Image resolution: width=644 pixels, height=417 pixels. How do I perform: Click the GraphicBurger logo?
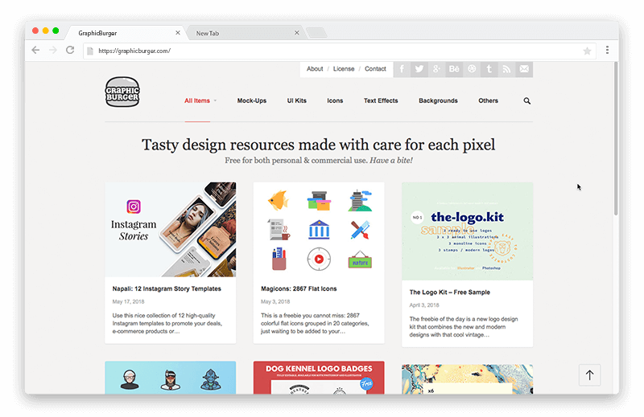click(x=122, y=92)
